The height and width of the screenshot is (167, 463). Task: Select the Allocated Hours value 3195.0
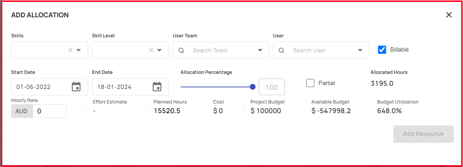click(382, 83)
